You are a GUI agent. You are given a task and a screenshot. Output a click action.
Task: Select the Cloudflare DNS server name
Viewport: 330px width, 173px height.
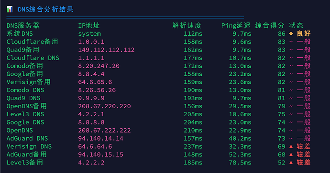pos(33,58)
